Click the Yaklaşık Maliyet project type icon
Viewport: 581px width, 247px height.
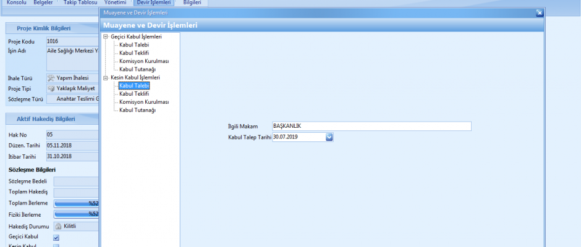coord(51,89)
